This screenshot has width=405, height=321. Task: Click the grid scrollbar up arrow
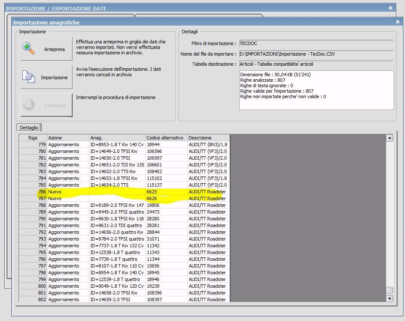[x=389, y=138]
